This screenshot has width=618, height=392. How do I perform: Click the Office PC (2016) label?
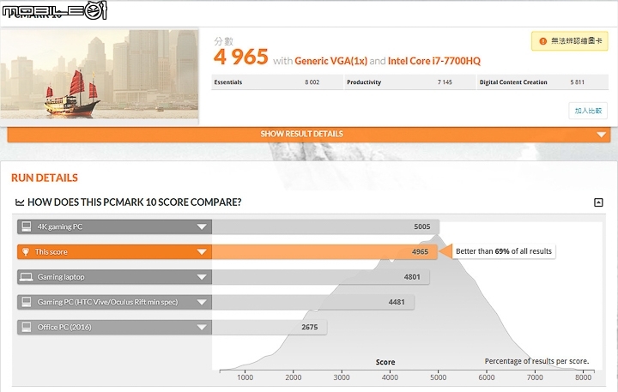tap(64, 328)
